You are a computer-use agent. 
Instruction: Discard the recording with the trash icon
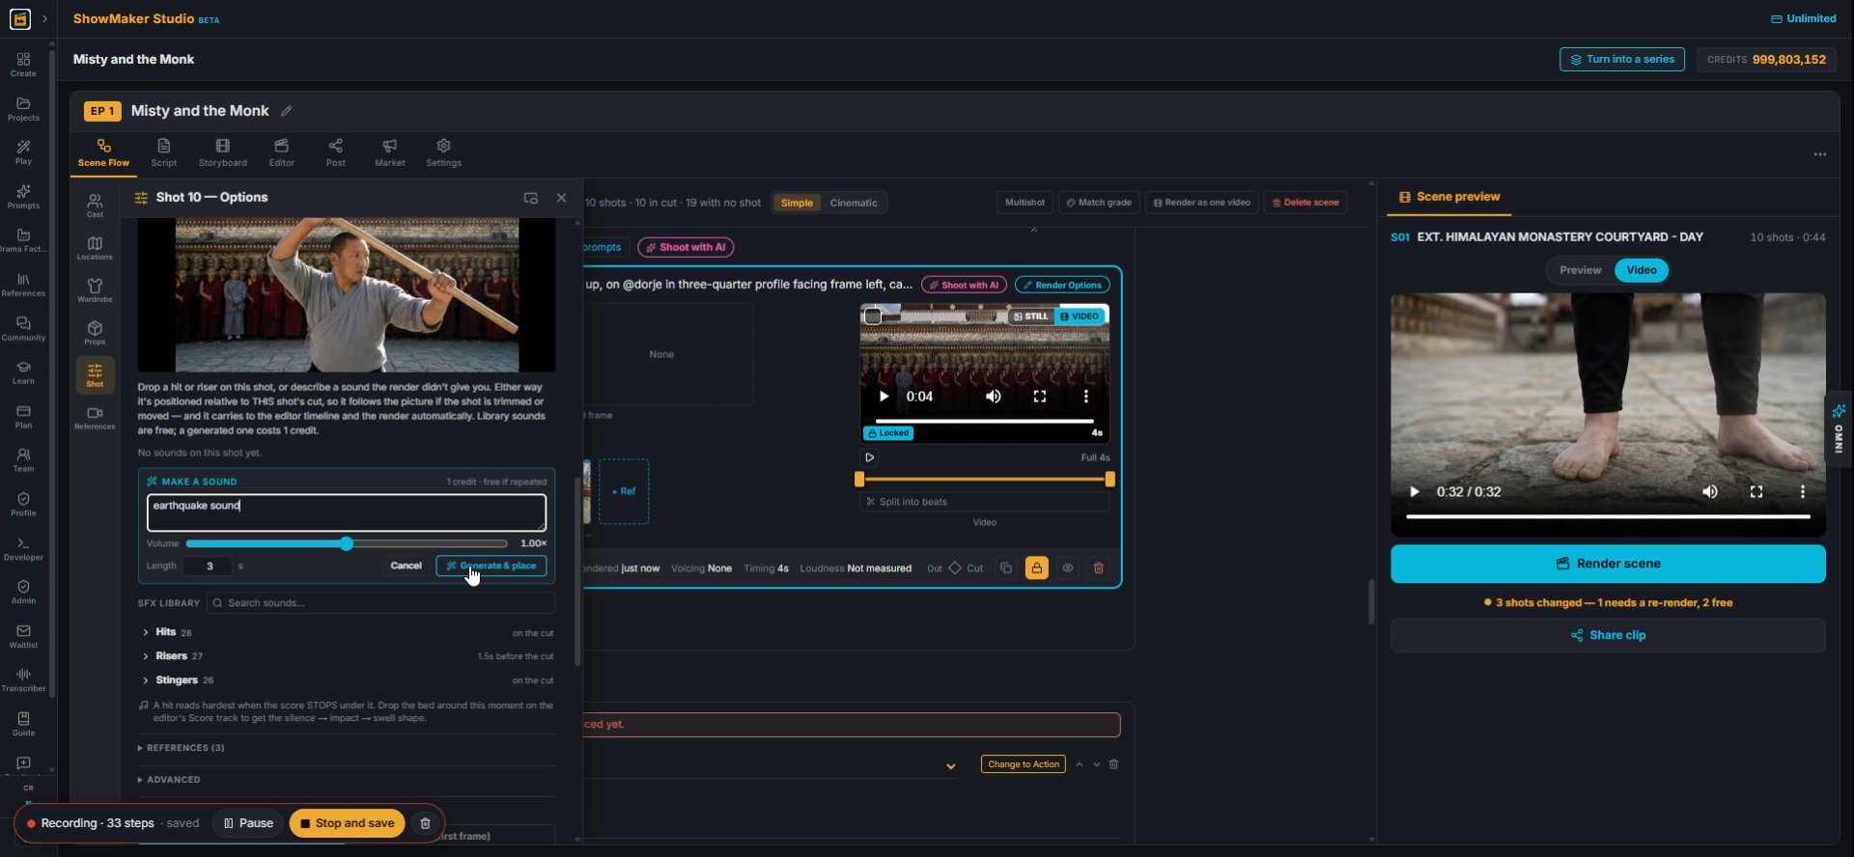pos(425,823)
